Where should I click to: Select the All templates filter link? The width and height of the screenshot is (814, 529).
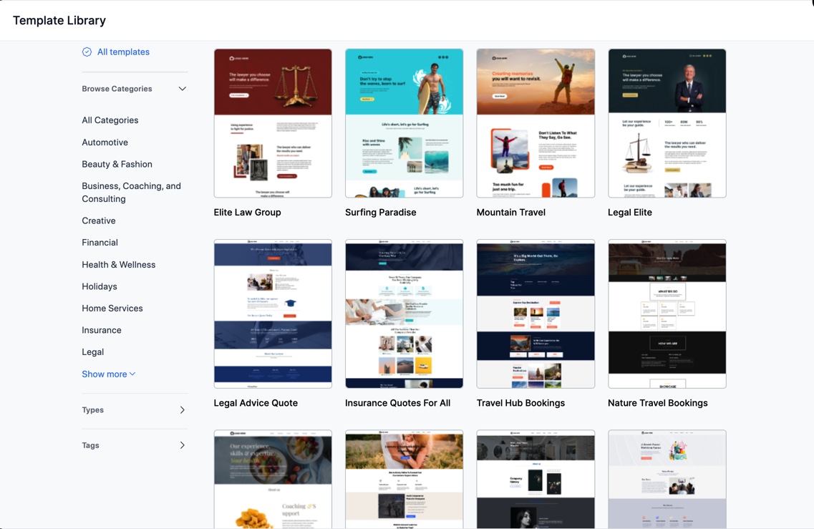(x=123, y=52)
